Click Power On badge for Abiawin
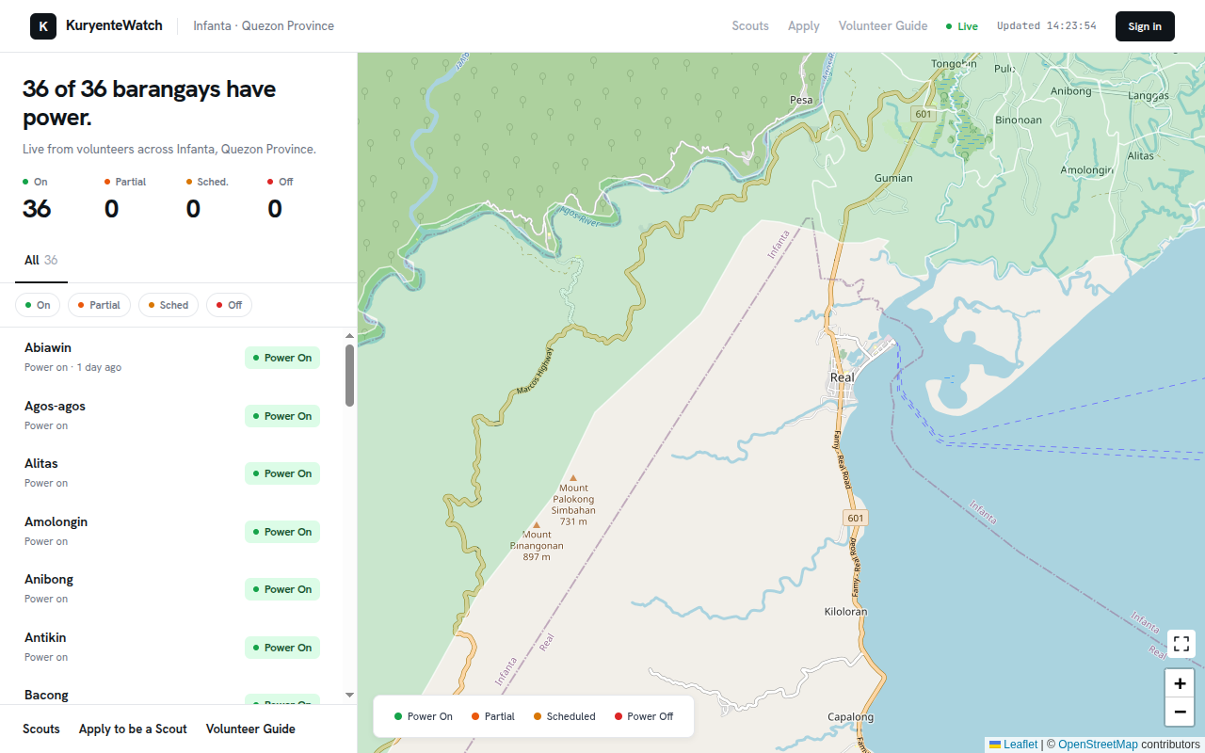1205x753 pixels. (282, 358)
